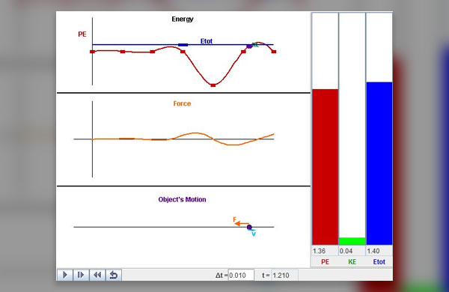Screen dimensions: 449x292
Task: Click the t = 1.210 time field
Action: point(284,276)
